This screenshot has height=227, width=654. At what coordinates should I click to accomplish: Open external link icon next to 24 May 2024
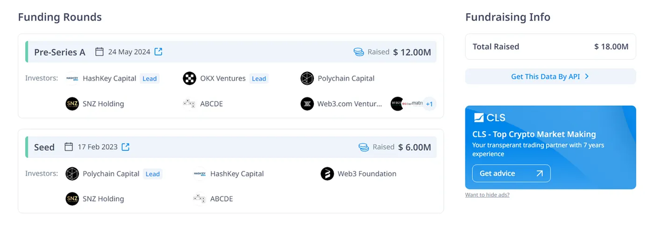(x=159, y=52)
